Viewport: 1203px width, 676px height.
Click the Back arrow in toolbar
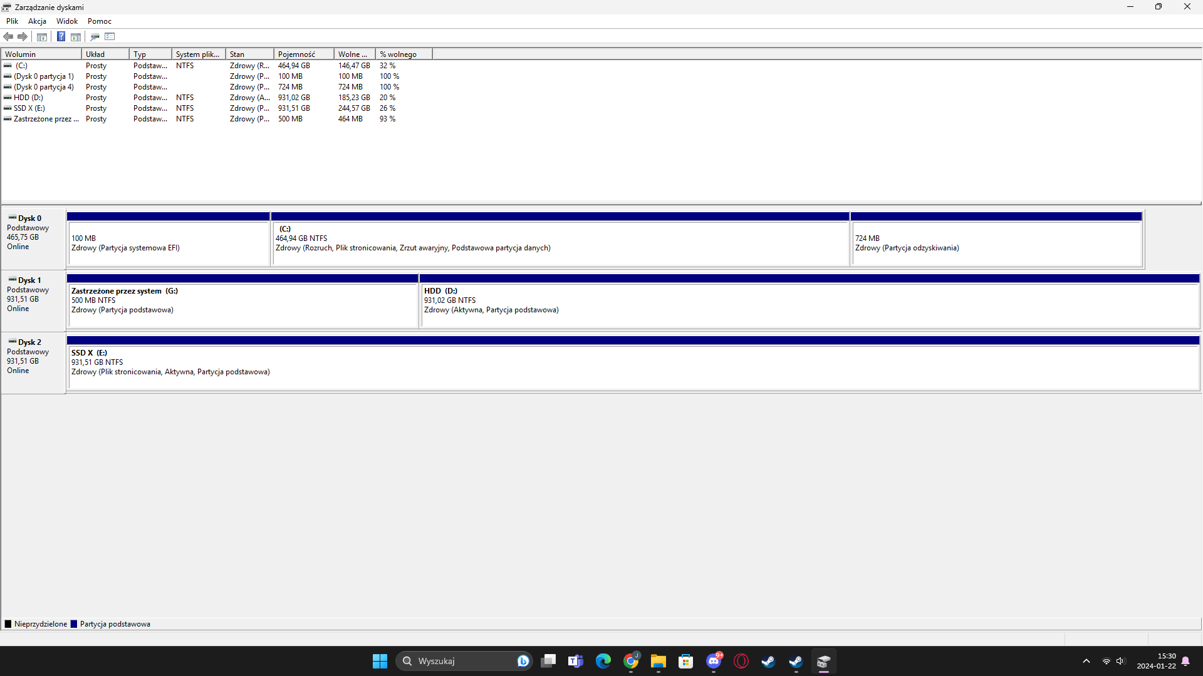[x=8, y=36]
